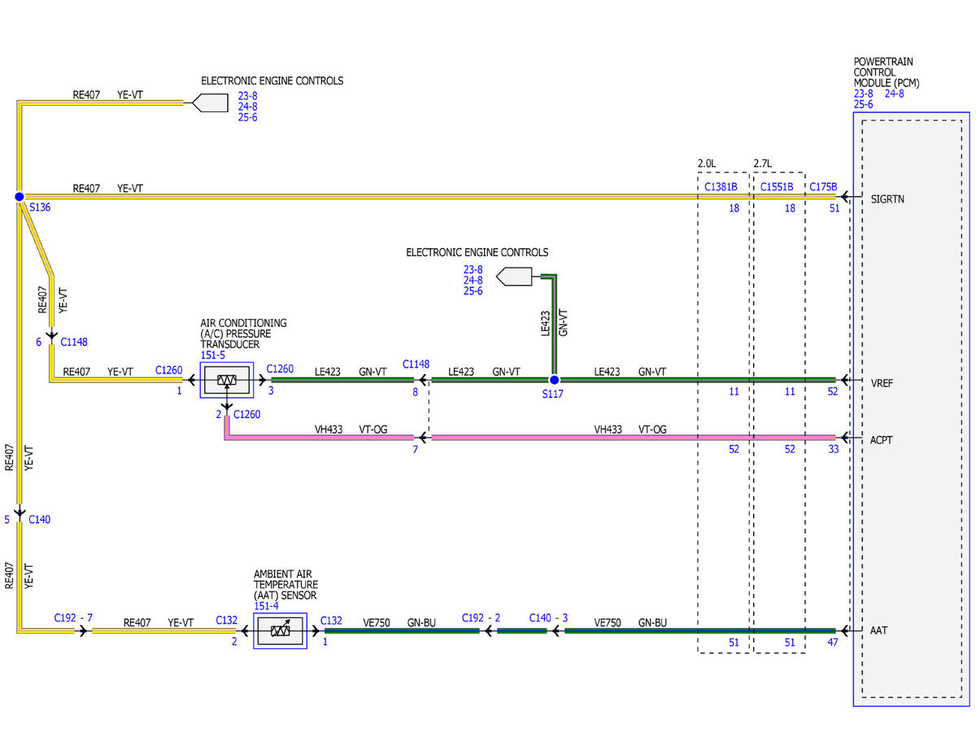The image size is (976, 754).
Task: Click the A/C pressure transducer symbol
Action: 227,380
